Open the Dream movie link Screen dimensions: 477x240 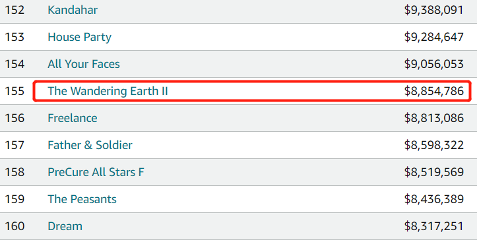(x=65, y=226)
